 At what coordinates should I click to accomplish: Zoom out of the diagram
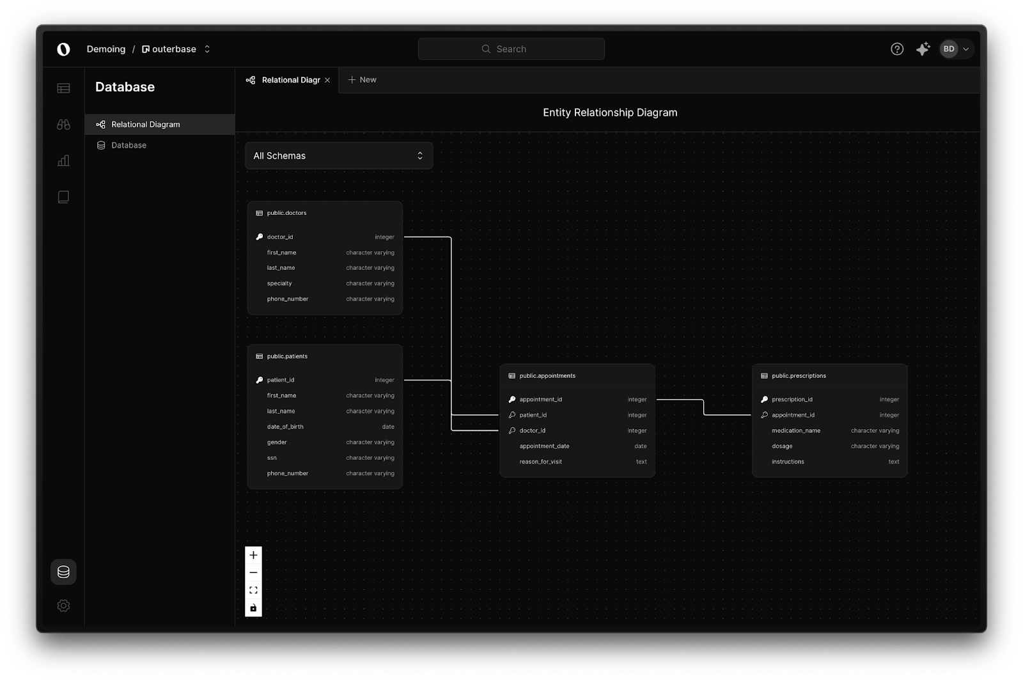point(253,573)
